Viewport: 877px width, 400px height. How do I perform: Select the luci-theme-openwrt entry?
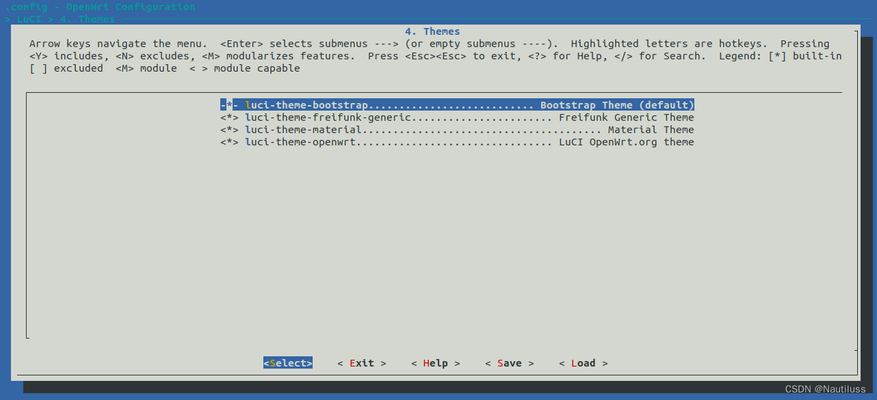[457, 142]
